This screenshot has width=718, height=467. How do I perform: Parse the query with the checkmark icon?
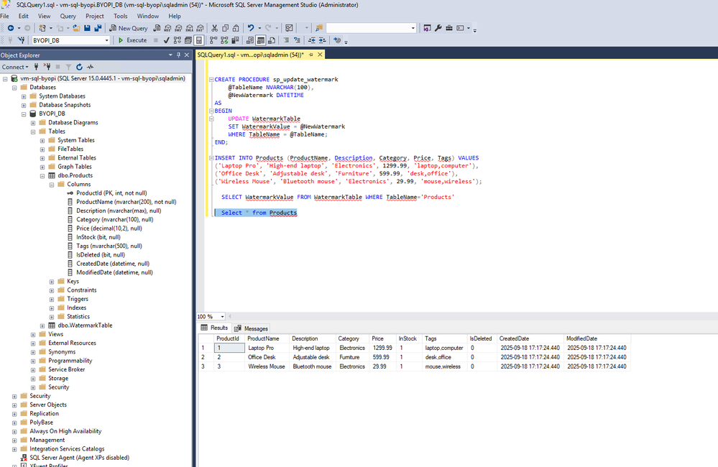click(x=167, y=40)
